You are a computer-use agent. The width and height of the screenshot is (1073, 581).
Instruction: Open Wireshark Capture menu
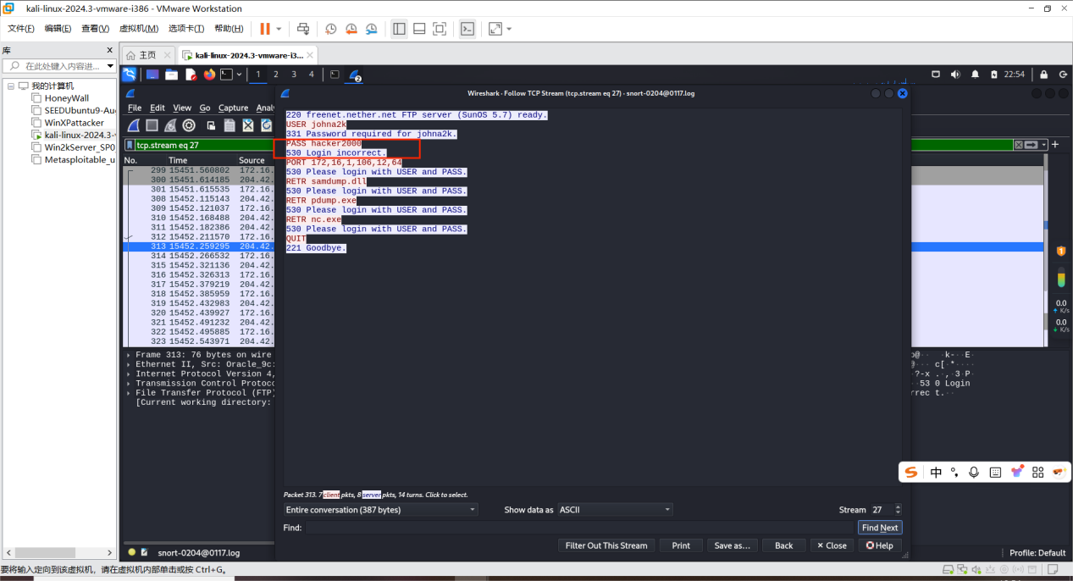pos(233,108)
